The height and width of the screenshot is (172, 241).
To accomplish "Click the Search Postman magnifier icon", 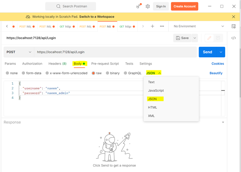I will [58, 6].
